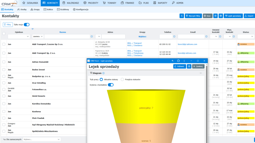Toggle the Tylko moje switch
Image resolution: width=255 pixels, height=143 pixels.
tap(27, 24)
